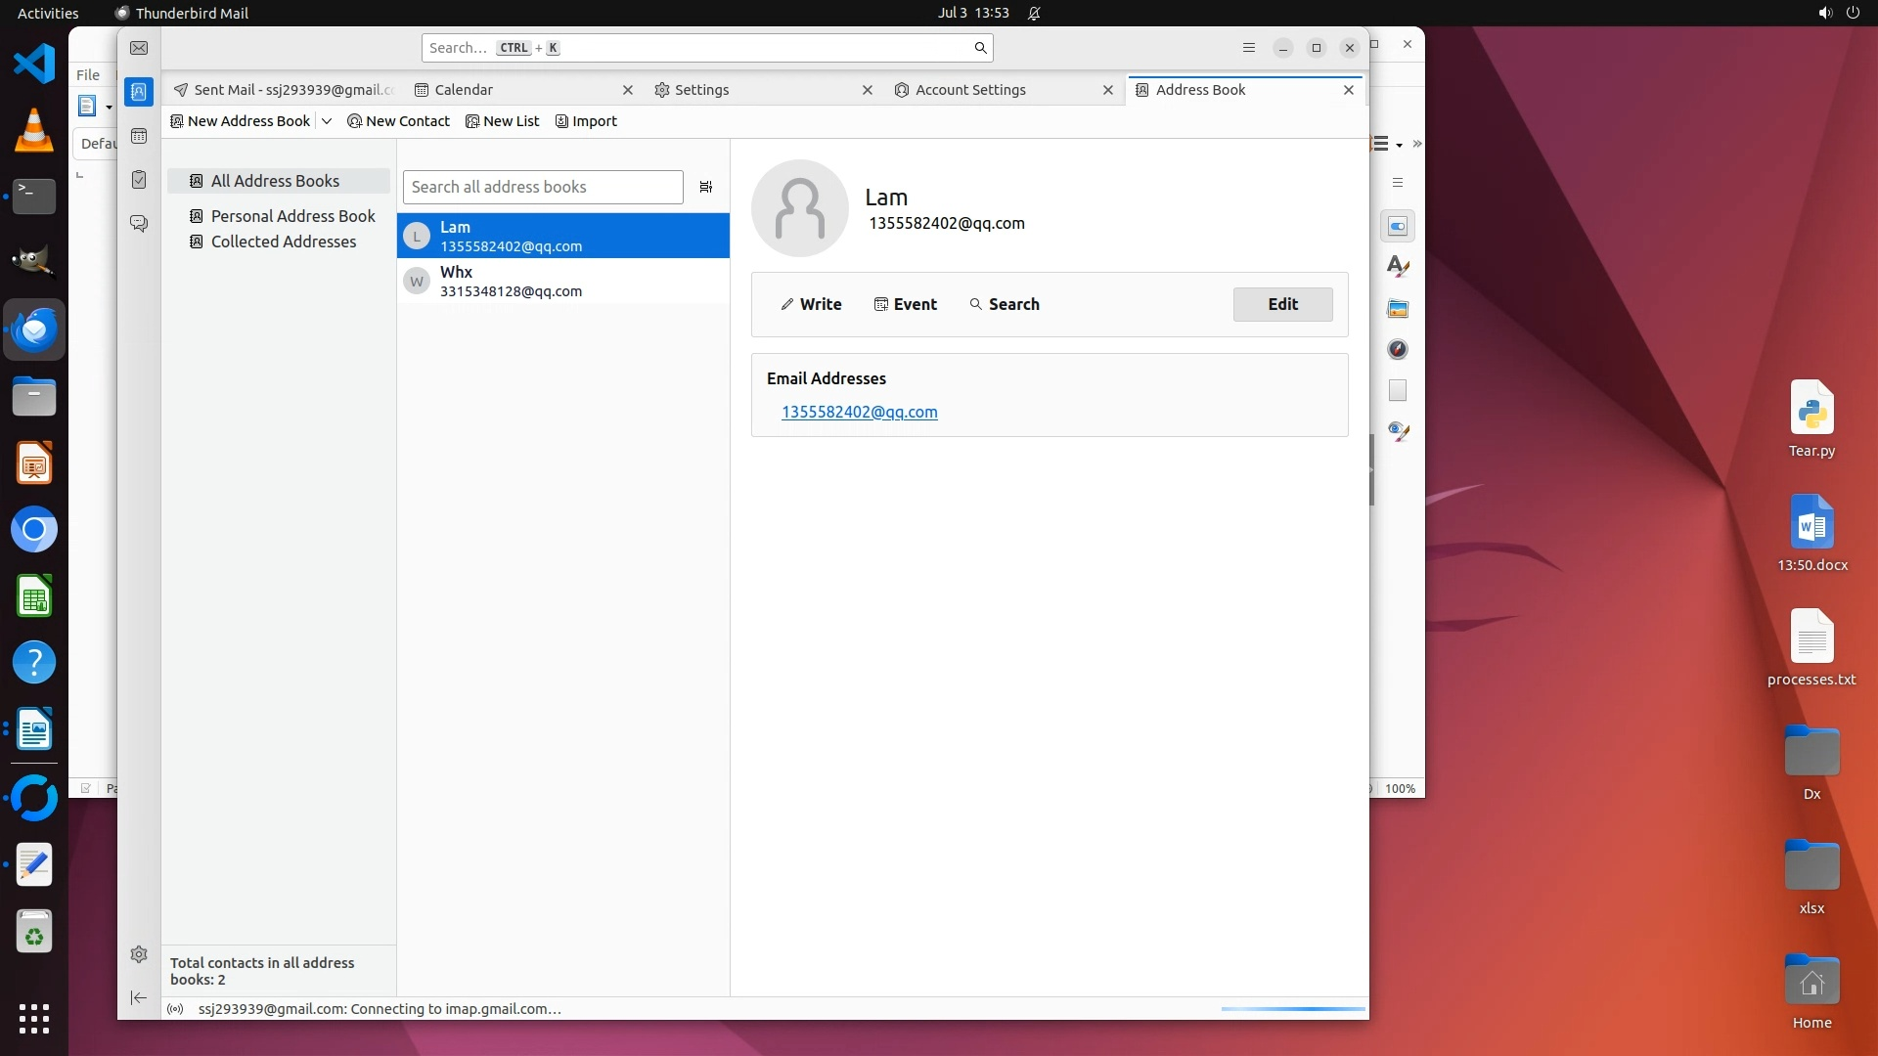Switch to the Account Settings tab
The image size is (1878, 1056).
pyautogui.click(x=970, y=90)
